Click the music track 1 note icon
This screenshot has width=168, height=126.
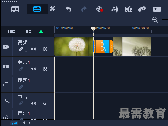pos(6,117)
